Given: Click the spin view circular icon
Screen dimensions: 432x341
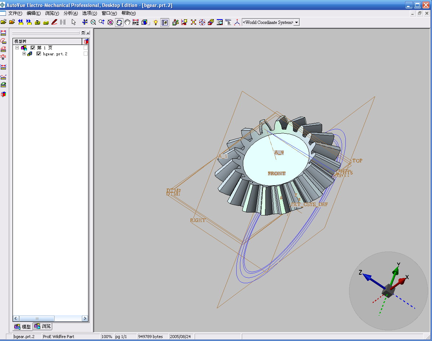Looking at the screenshot, I should [110, 22].
